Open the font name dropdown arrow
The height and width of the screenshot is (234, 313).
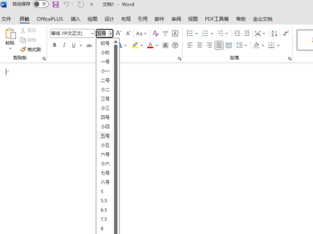(93, 34)
